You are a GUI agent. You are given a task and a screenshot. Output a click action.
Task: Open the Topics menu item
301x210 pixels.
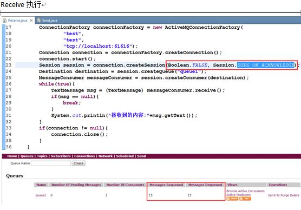click(42, 156)
